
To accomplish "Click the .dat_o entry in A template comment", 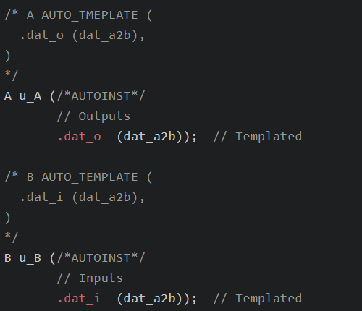I will click(x=42, y=36).
